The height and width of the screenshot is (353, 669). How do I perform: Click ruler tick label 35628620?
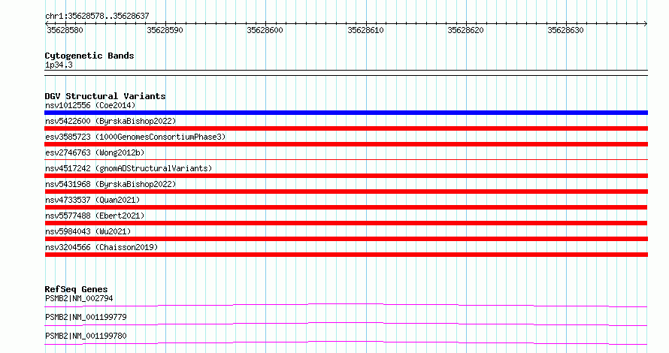pyautogui.click(x=465, y=30)
